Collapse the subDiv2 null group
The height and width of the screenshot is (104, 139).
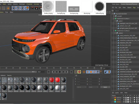coord(115,33)
